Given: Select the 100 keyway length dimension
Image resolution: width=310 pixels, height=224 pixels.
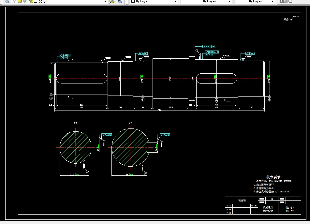Looking at the screenshot, I should tap(81, 105).
